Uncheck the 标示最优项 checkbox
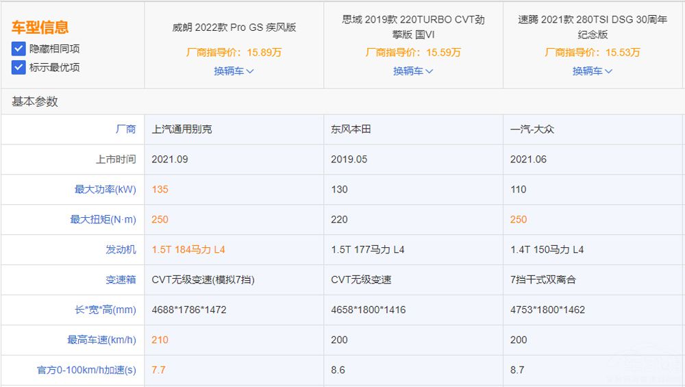 (x=18, y=67)
